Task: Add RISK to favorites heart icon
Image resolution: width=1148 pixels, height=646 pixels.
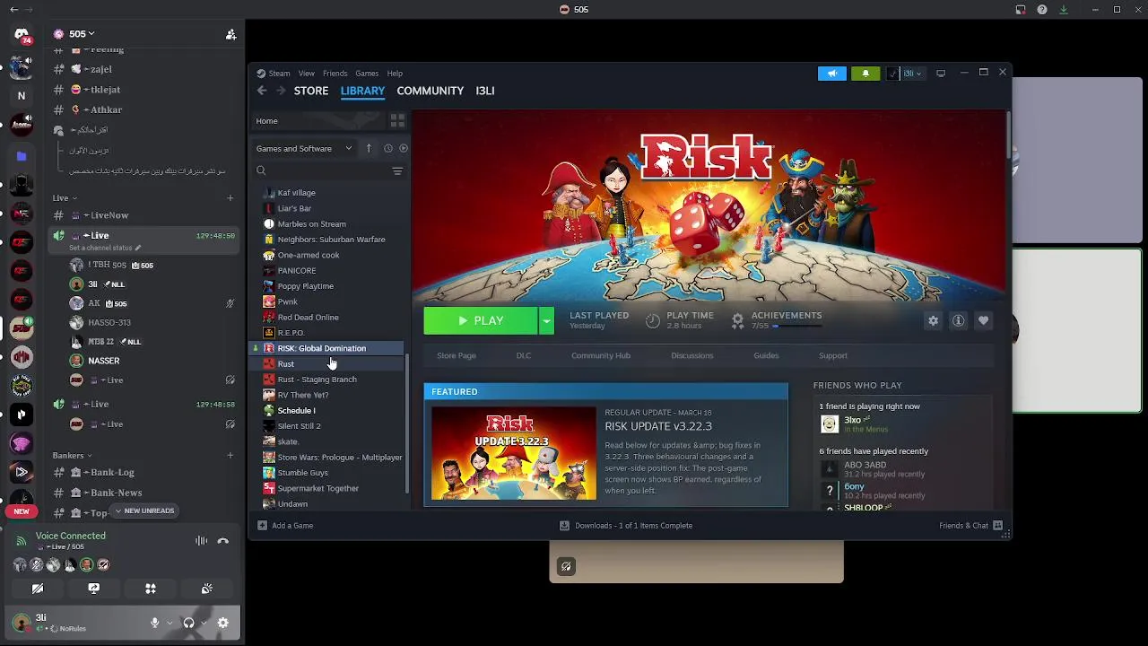Action: click(984, 320)
